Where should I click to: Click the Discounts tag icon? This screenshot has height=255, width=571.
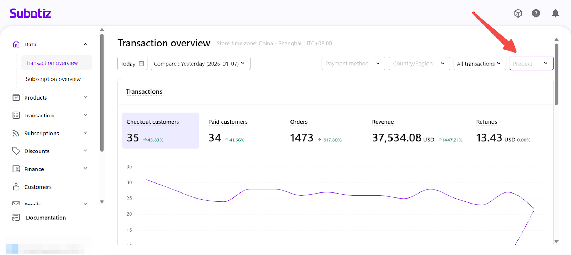tap(16, 151)
